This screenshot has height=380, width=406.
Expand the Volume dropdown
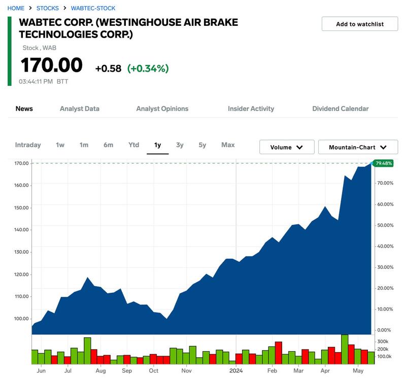click(287, 147)
